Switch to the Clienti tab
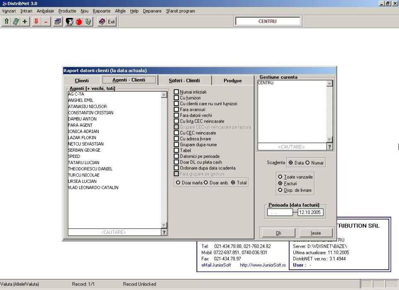This screenshot has width=399, height=290. tap(82, 80)
